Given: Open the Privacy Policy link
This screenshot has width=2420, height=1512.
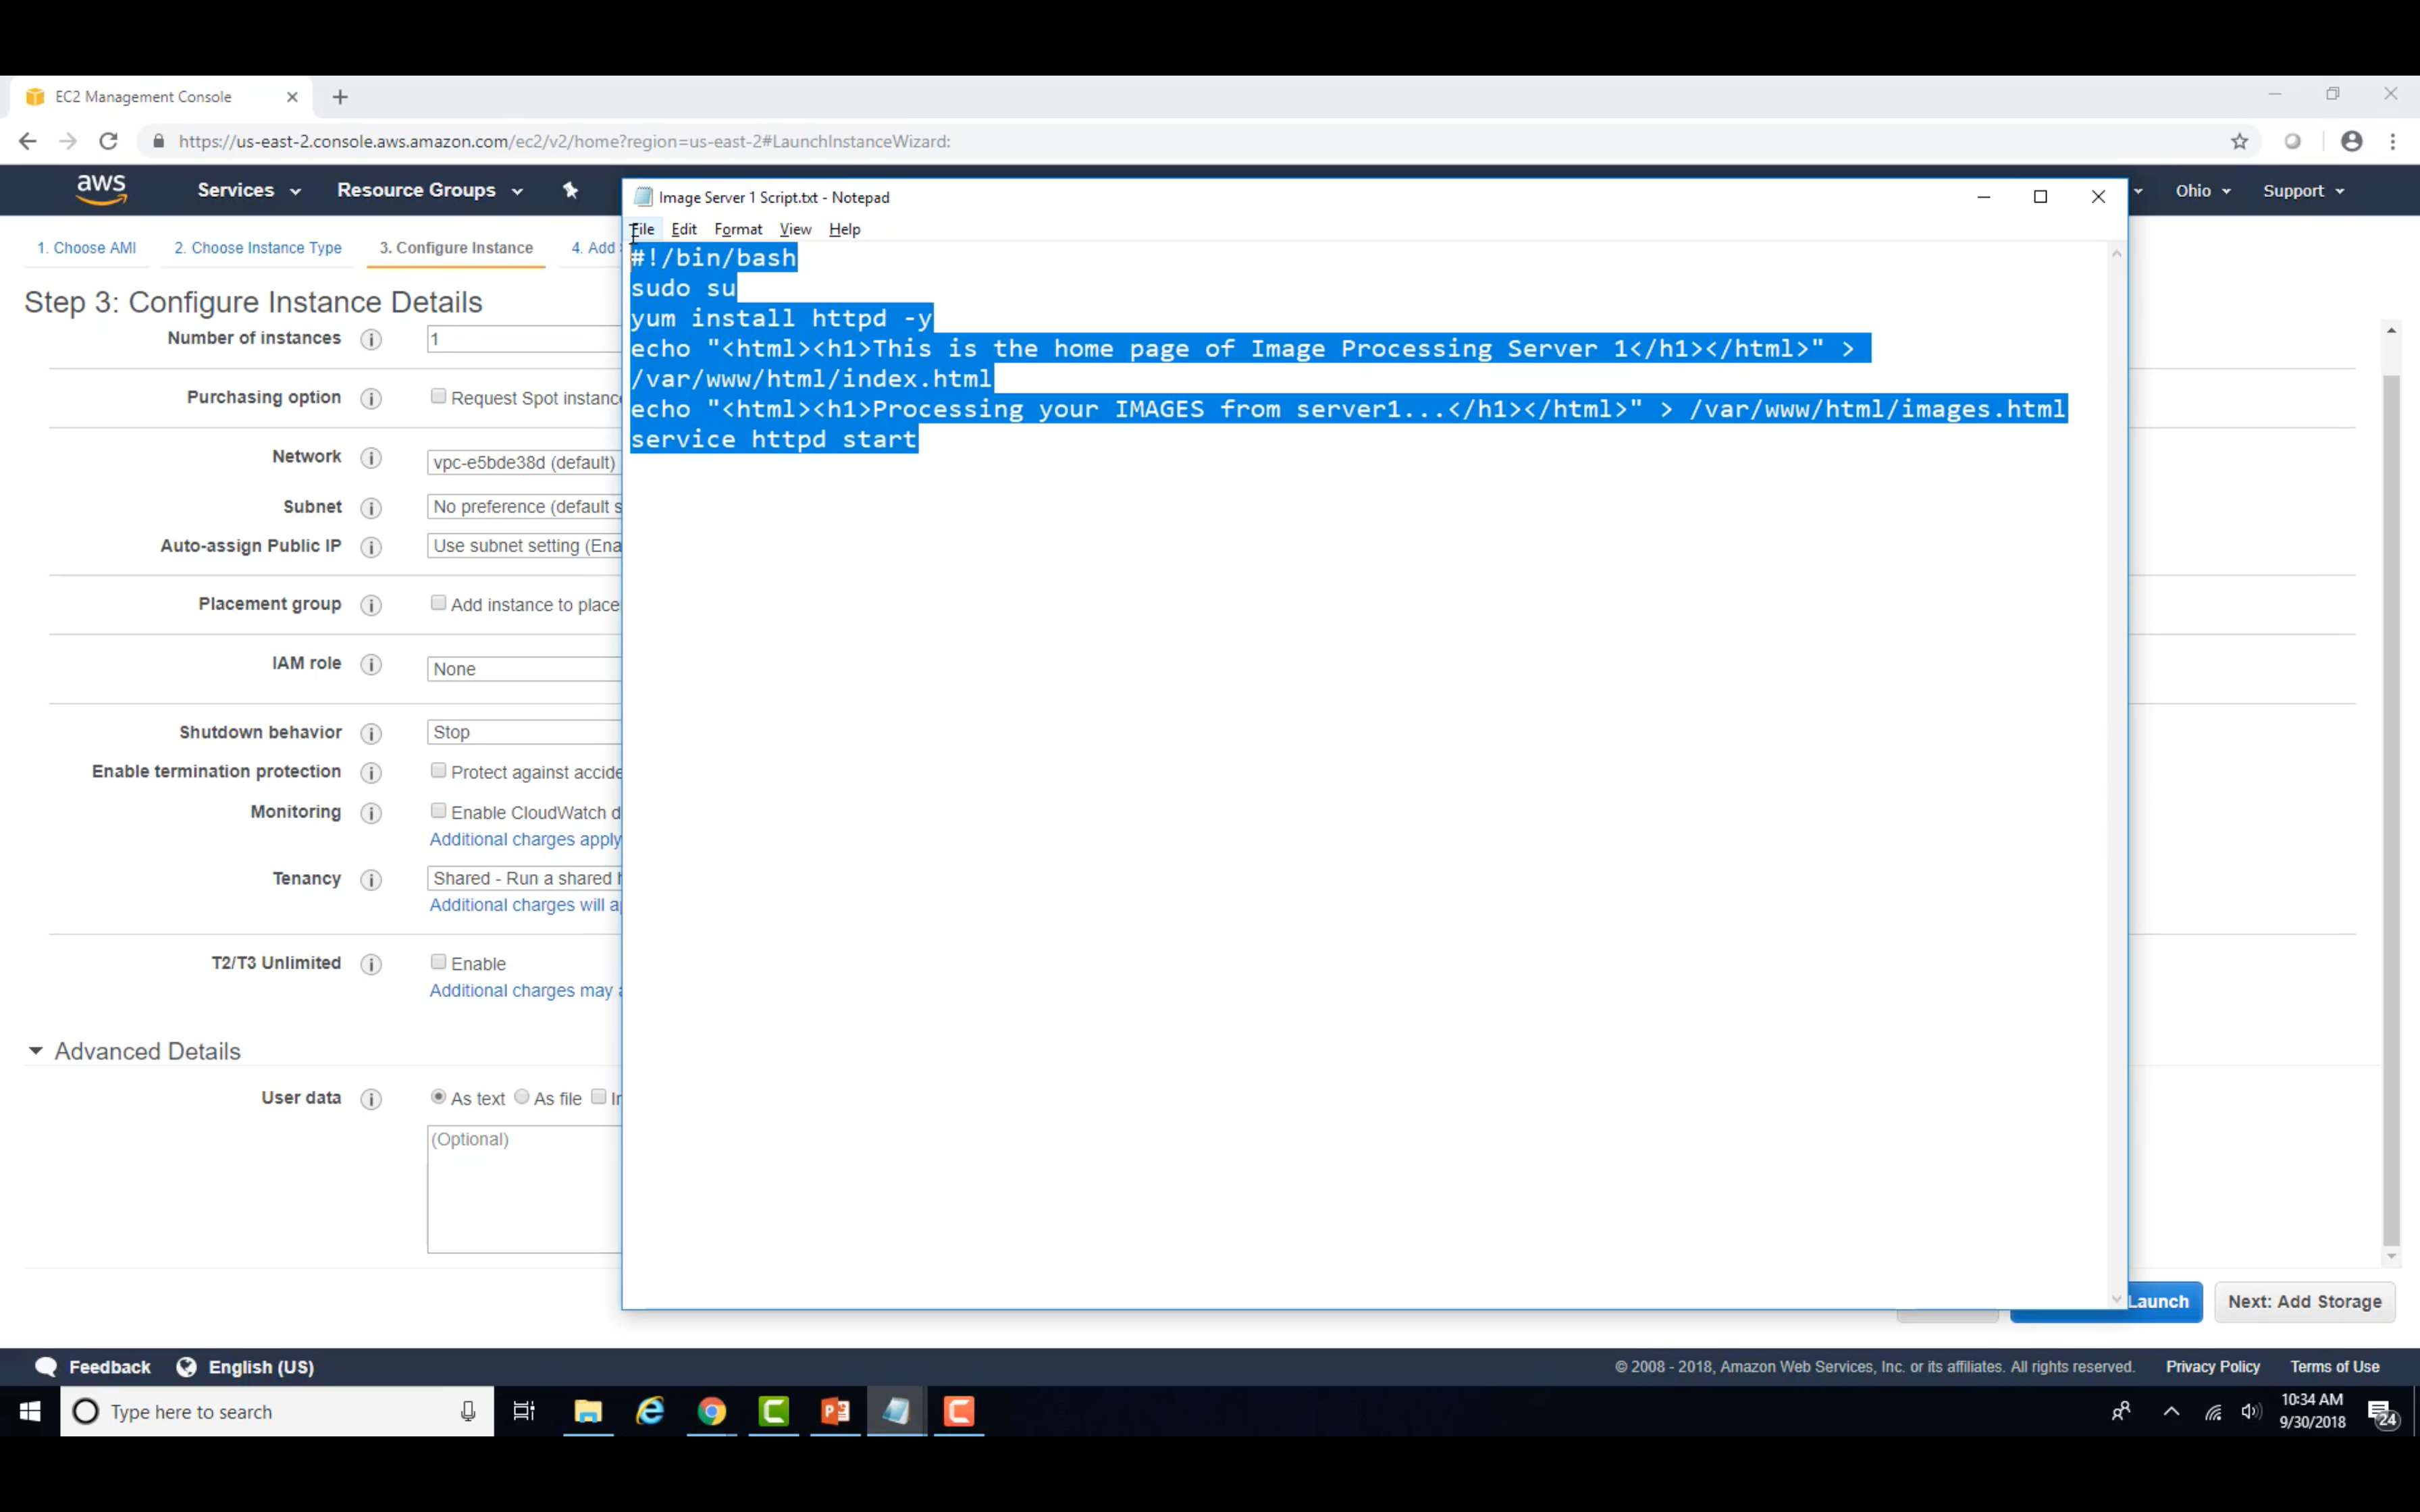Looking at the screenshot, I should pyautogui.click(x=2212, y=1367).
